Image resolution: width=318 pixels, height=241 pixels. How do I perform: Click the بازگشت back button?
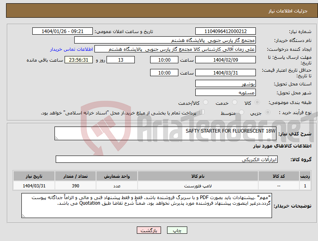click(x=149, y=230)
